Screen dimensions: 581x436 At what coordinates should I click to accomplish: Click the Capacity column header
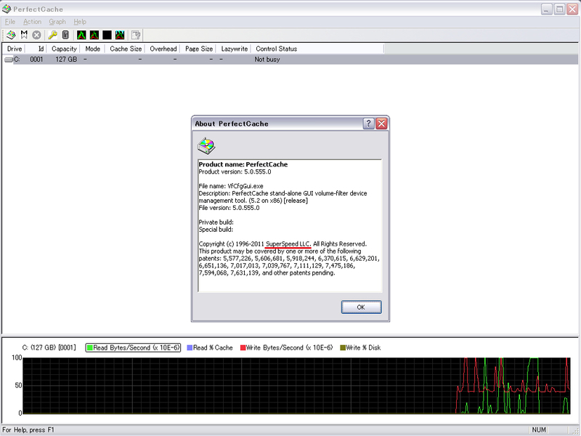click(x=63, y=49)
